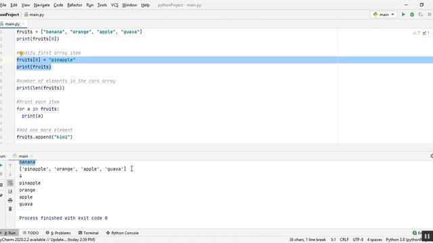Open the Edit menu
This screenshot has height=243, width=433.
click(14, 5)
